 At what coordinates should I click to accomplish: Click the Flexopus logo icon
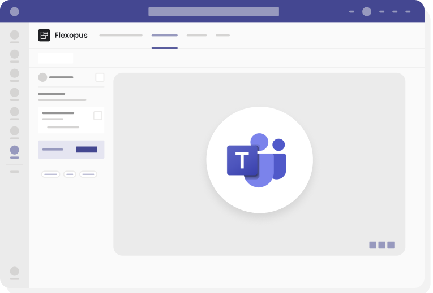pos(44,35)
